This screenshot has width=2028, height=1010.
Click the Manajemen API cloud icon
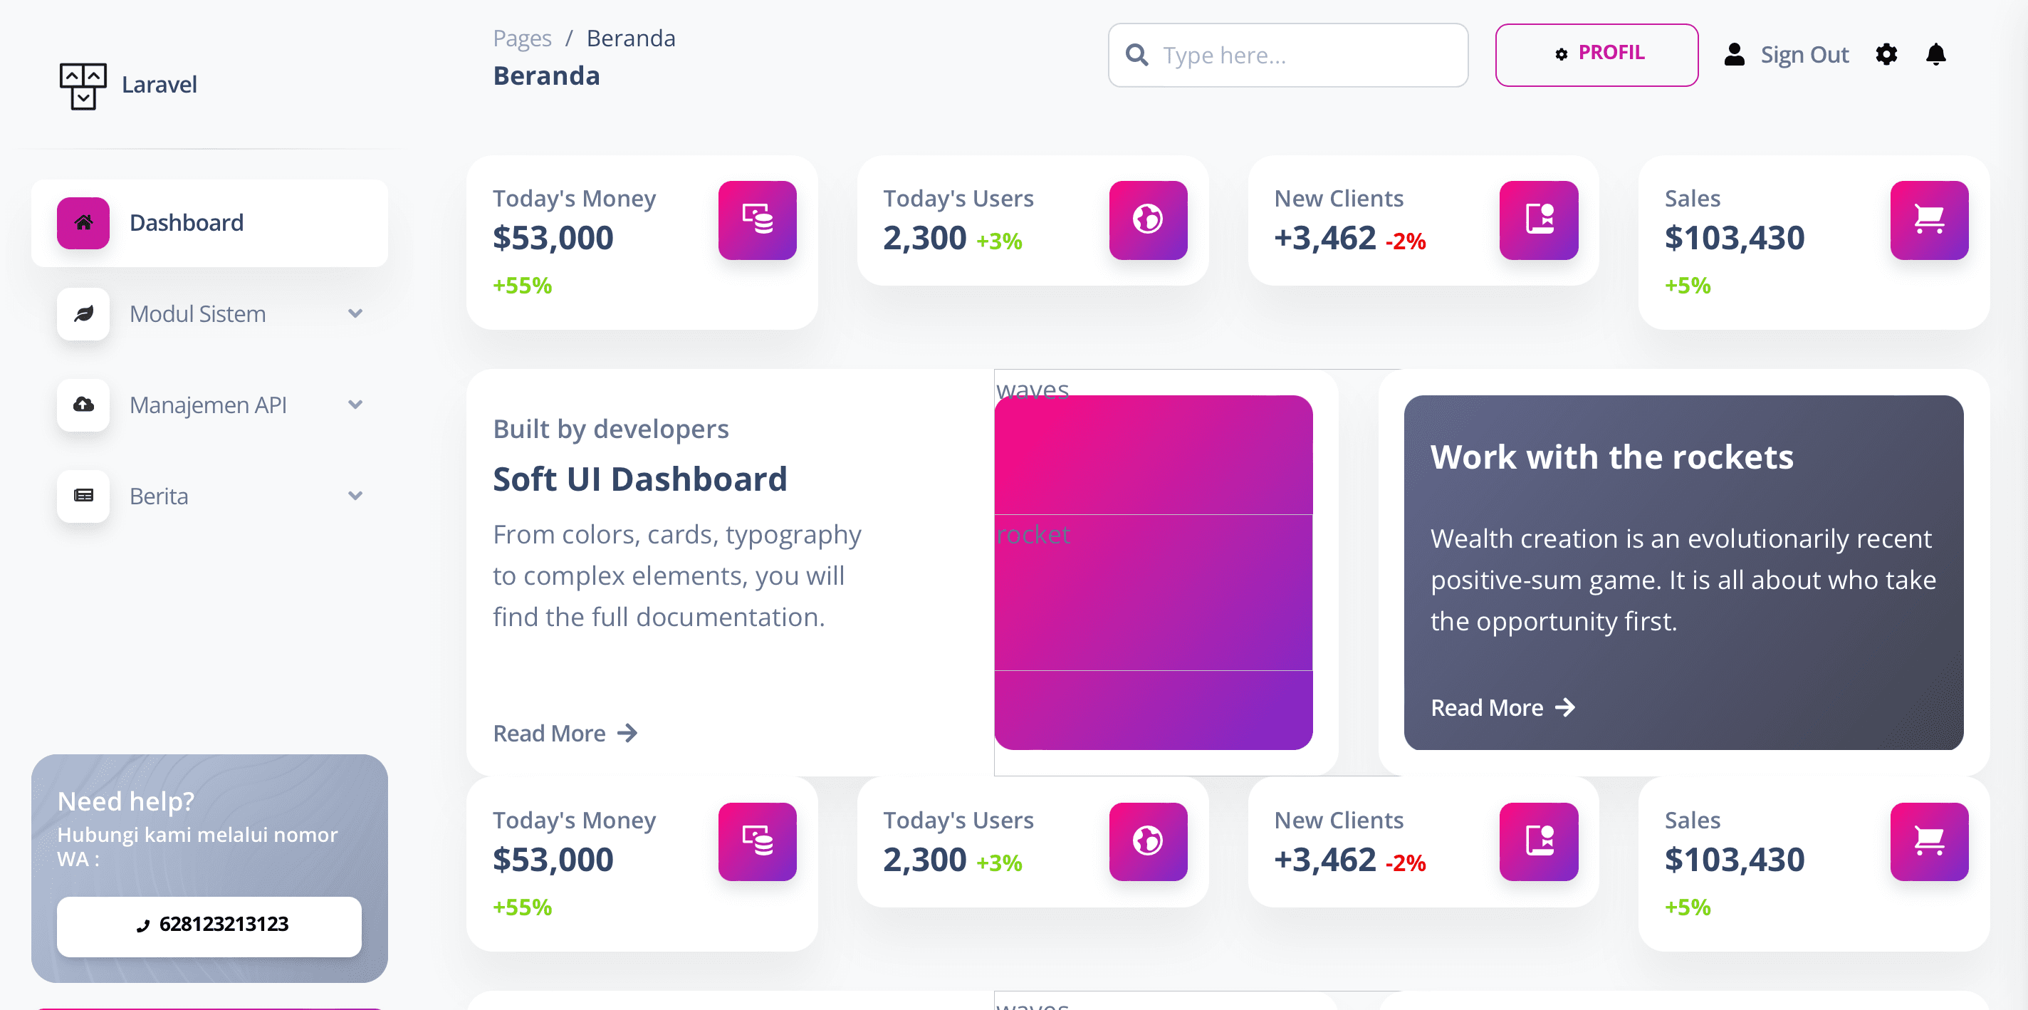point(83,405)
